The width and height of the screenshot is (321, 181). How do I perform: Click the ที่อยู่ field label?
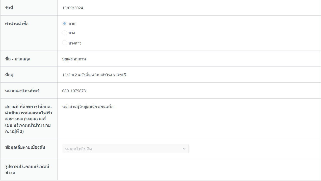(9, 75)
